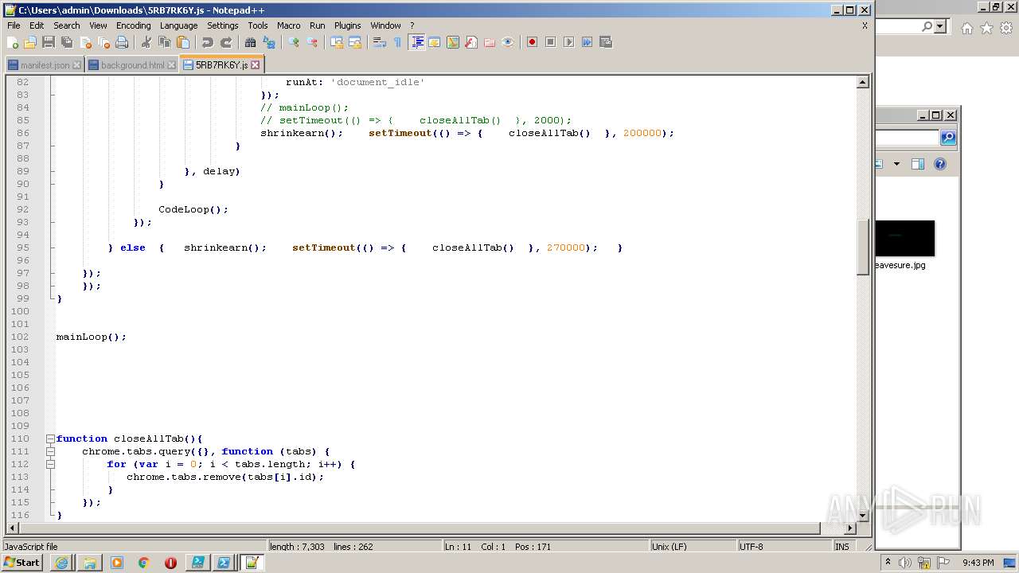Toggle Folder as Workspace panel
The width and height of the screenshot is (1019, 573).
tap(490, 42)
